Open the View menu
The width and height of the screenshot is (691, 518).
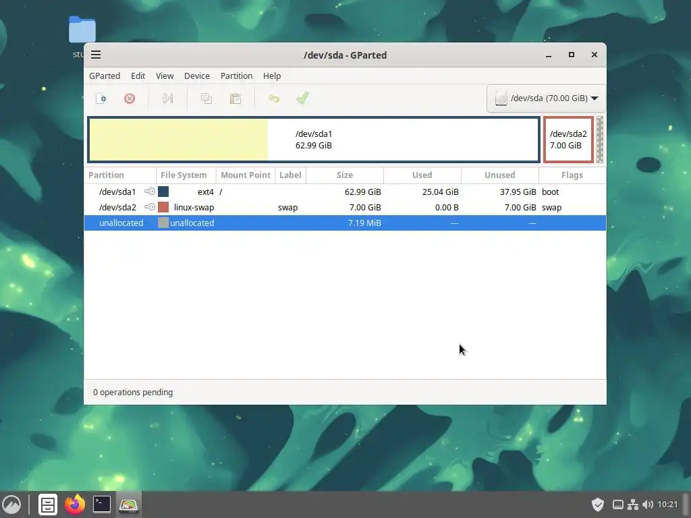[x=165, y=76]
